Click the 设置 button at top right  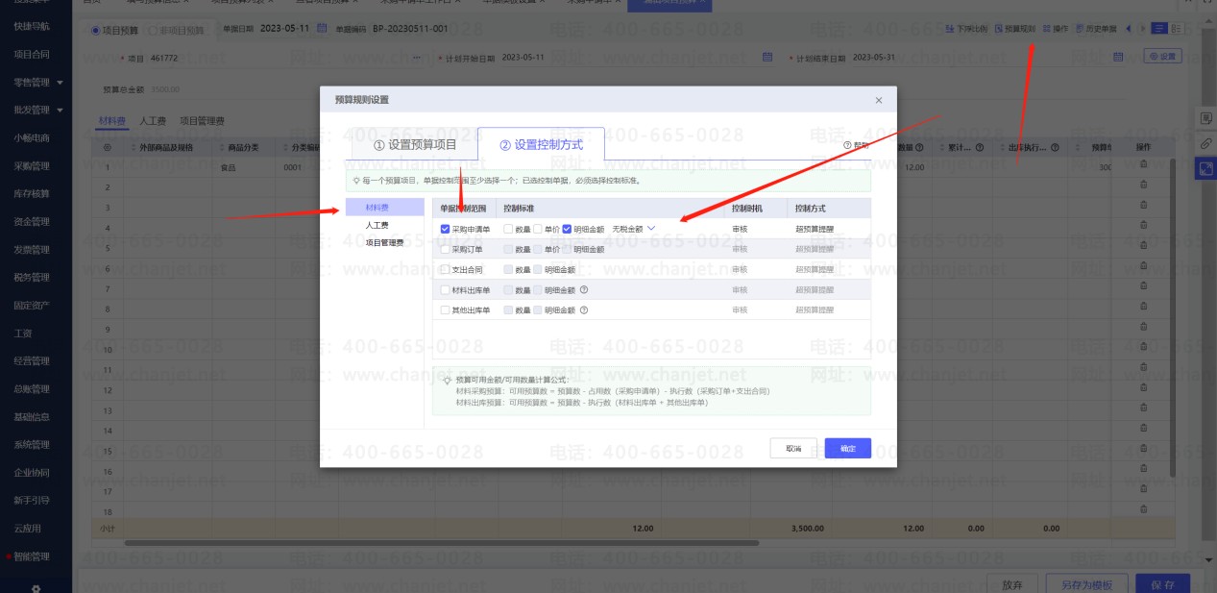pos(1163,57)
